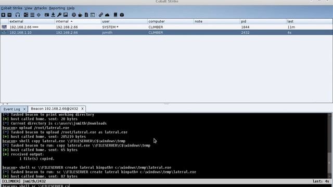Select session row with external 192.168.1.10
This screenshot has height=187, width=333.
166,32
